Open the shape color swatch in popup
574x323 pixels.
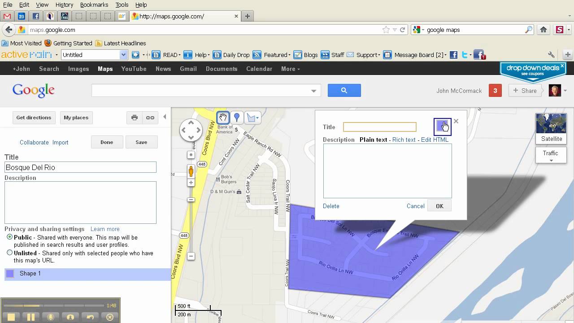coord(443,127)
